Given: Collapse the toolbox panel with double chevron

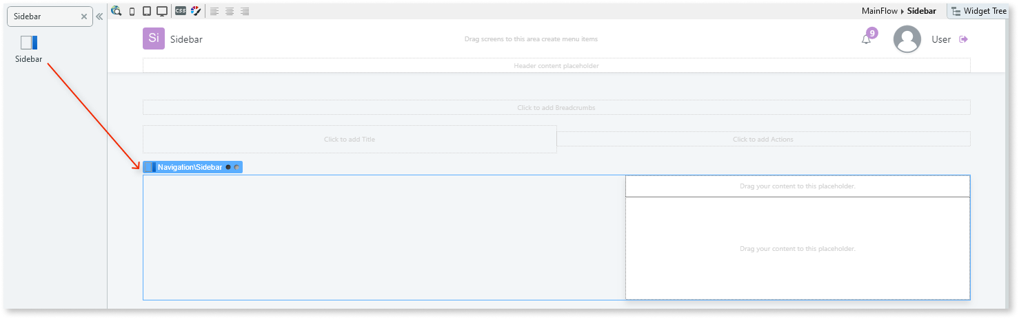Looking at the screenshot, I should click(x=99, y=16).
